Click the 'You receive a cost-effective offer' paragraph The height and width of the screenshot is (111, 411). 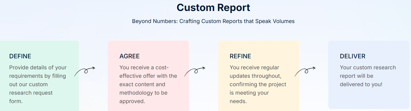point(148,80)
